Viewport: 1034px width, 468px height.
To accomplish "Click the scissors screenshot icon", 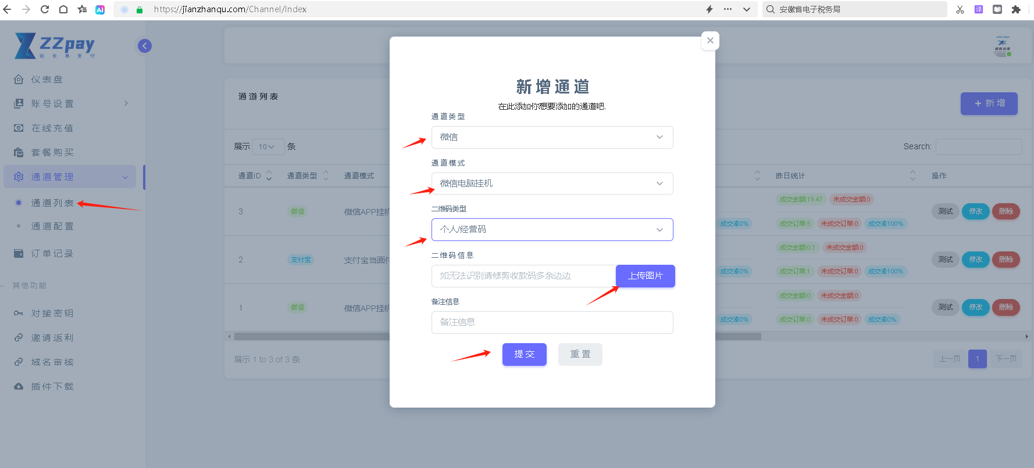I will coord(960,9).
